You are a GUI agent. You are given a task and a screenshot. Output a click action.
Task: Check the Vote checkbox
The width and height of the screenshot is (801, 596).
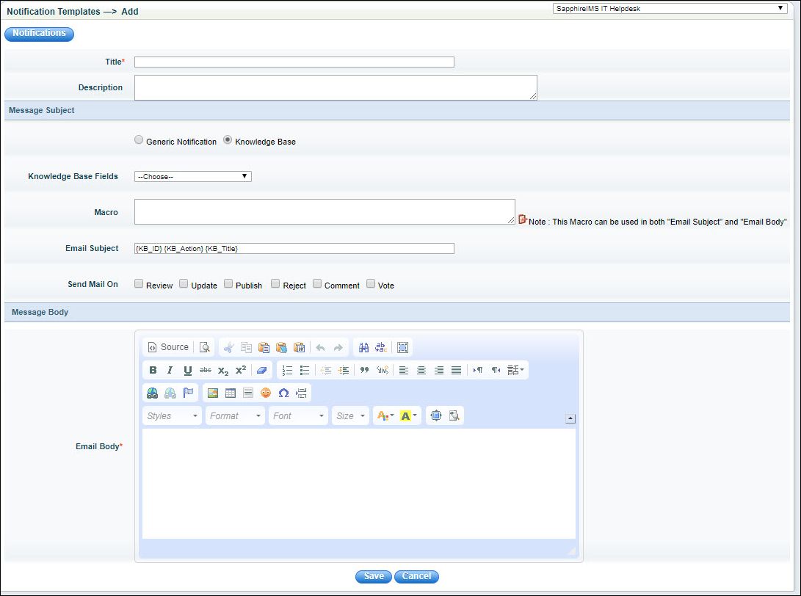pos(371,283)
